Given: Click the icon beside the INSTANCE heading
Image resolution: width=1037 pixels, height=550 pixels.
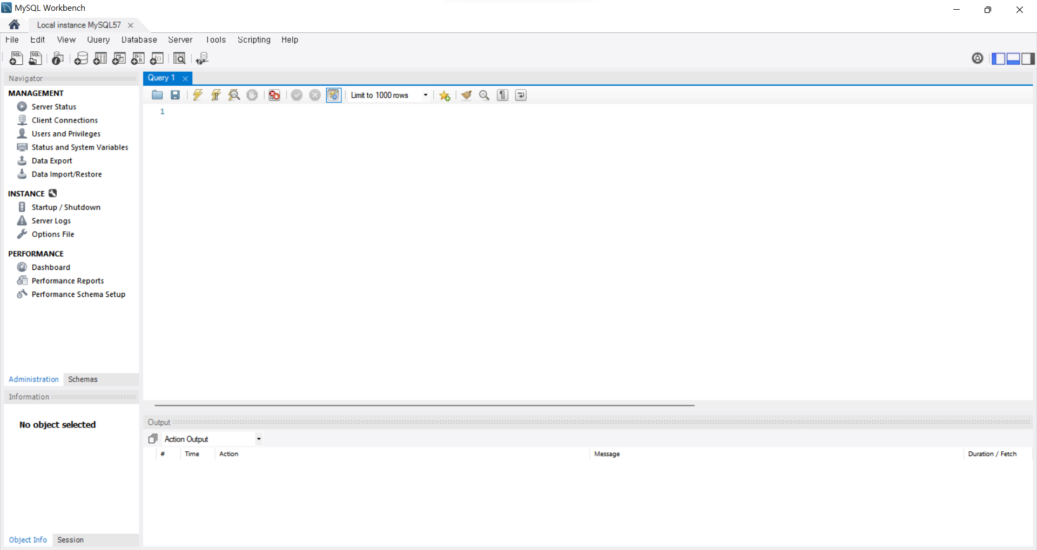Looking at the screenshot, I should [52, 193].
